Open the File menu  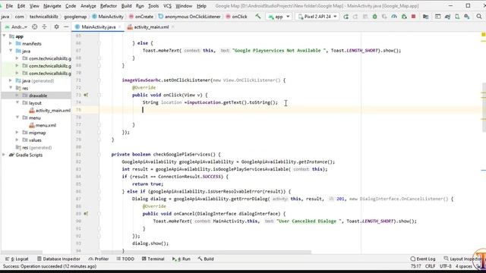coord(9,6)
